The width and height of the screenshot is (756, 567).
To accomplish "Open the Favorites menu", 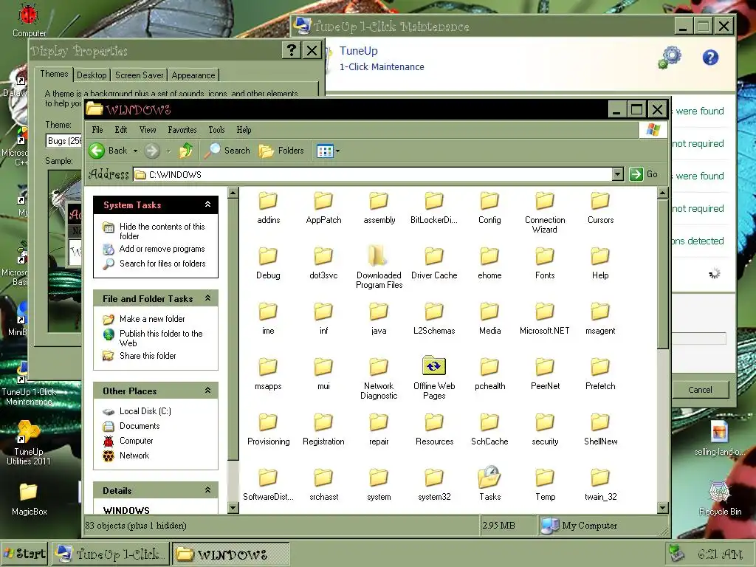I will click(182, 130).
